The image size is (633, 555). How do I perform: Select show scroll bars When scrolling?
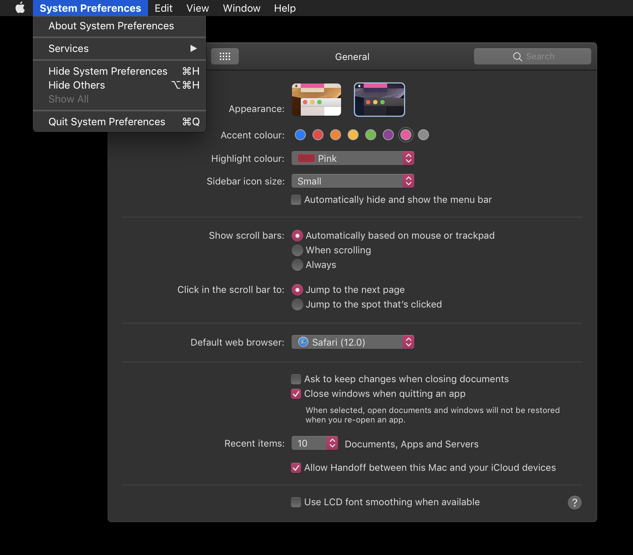pyautogui.click(x=297, y=250)
